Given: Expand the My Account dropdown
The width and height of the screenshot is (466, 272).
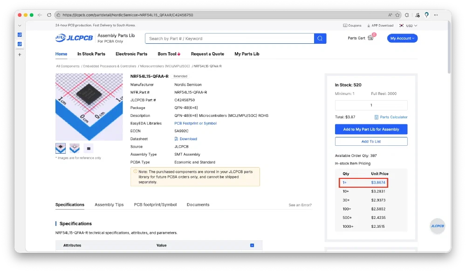Looking at the screenshot, I should point(402,38).
